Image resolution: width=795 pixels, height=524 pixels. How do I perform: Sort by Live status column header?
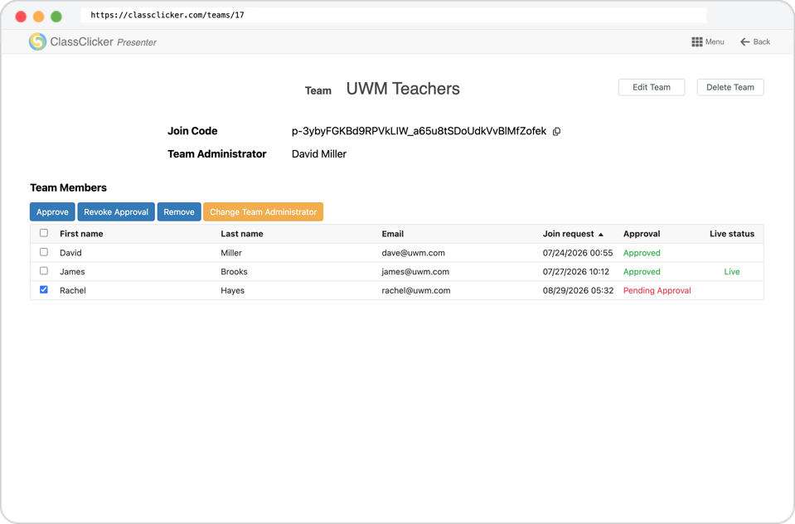[732, 234]
